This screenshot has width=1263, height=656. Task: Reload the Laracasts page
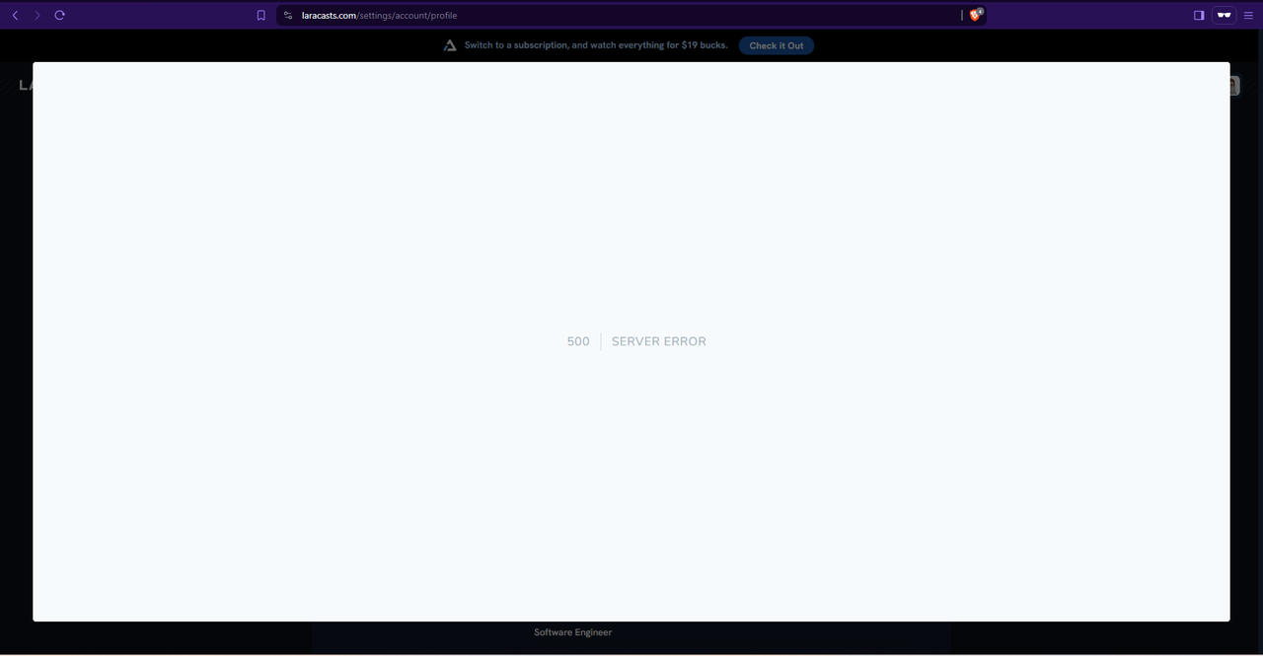click(60, 15)
